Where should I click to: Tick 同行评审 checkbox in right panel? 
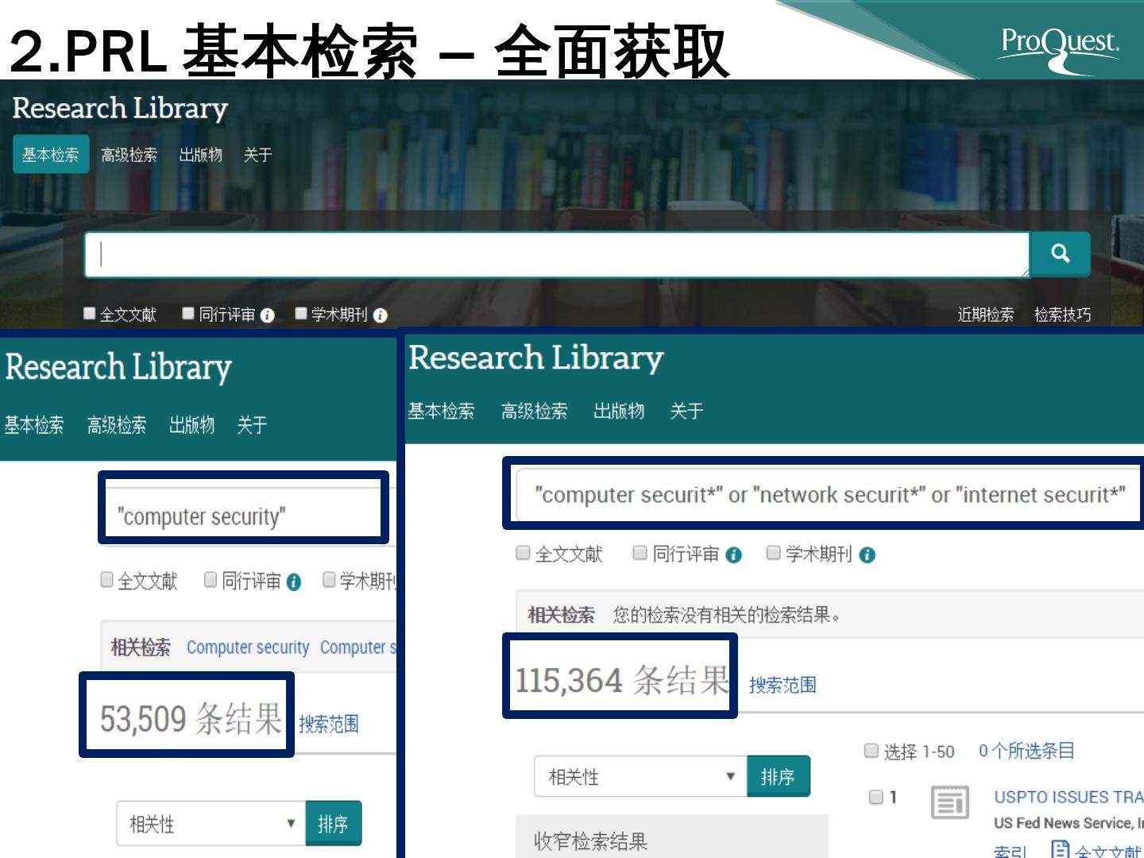tap(640, 553)
